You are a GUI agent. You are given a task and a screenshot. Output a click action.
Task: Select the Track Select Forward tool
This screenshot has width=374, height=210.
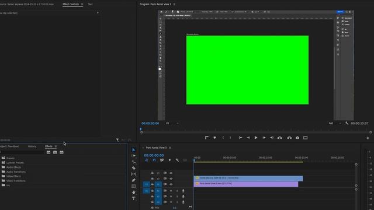134,156
